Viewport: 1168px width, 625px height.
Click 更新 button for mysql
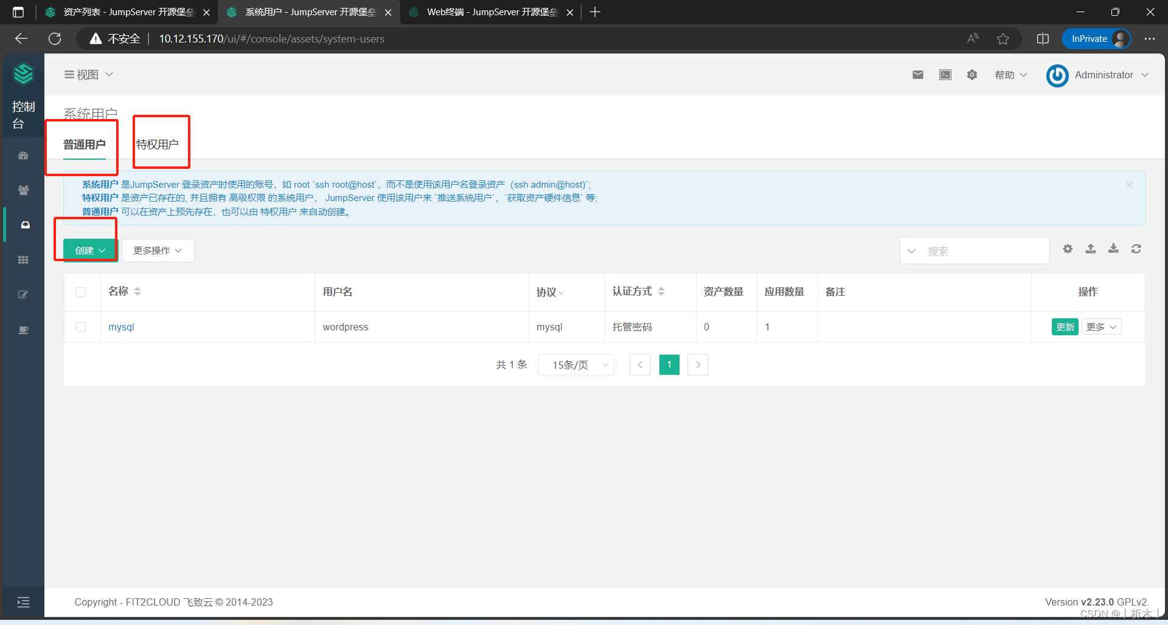coord(1065,327)
